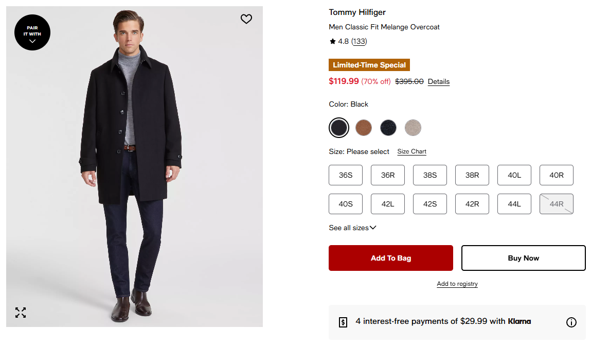This screenshot has height=345, width=591.
Task: Select size 36S
Action: [346, 175]
